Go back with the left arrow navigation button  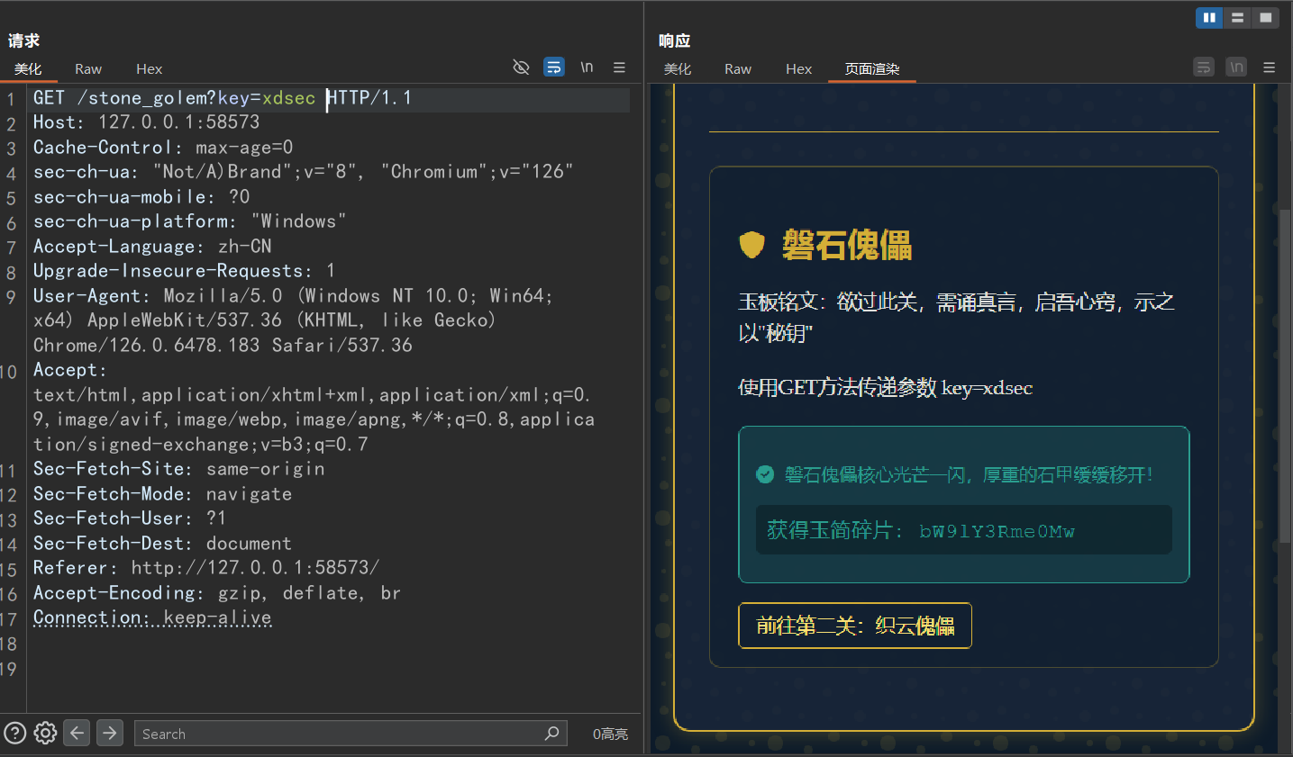click(77, 733)
